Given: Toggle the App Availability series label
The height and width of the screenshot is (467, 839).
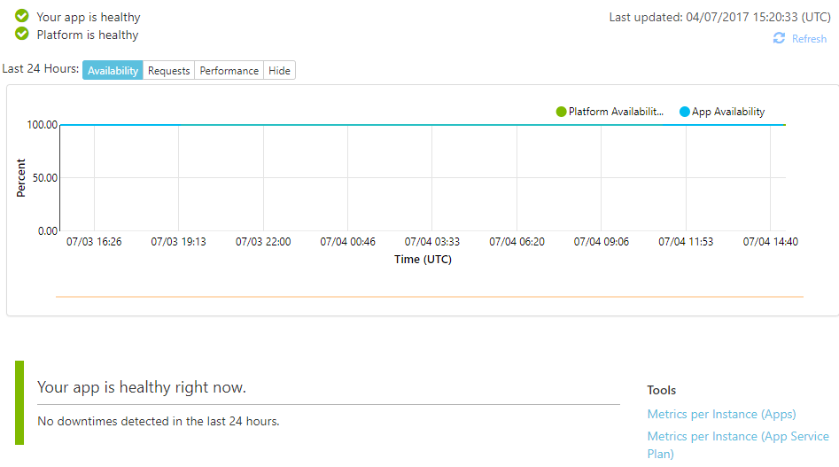Looking at the screenshot, I should click(x=727, y=112).
